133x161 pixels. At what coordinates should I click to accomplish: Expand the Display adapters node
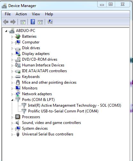[12, 54]
